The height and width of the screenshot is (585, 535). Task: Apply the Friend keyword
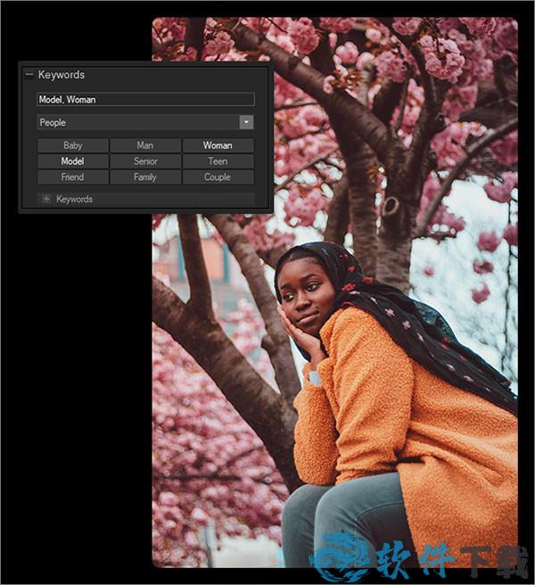[73, 177]
